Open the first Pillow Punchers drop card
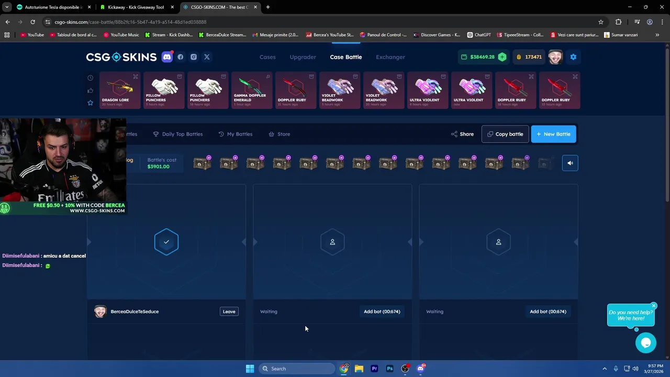 coord(164,91)
